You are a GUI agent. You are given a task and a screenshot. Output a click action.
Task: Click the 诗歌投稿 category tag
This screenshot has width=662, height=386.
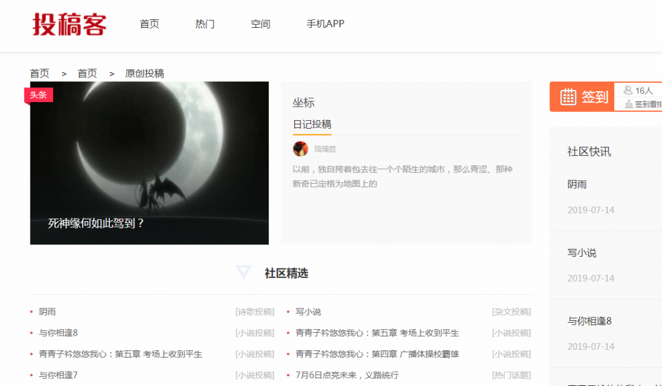pyautogui.click(x=255, y=312)
